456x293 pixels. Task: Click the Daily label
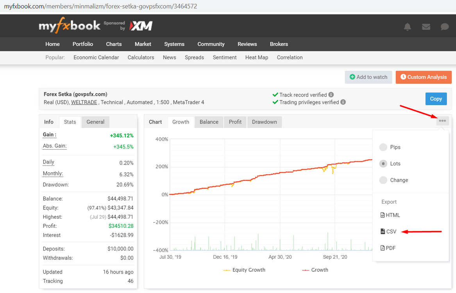(x=48, y=162)
